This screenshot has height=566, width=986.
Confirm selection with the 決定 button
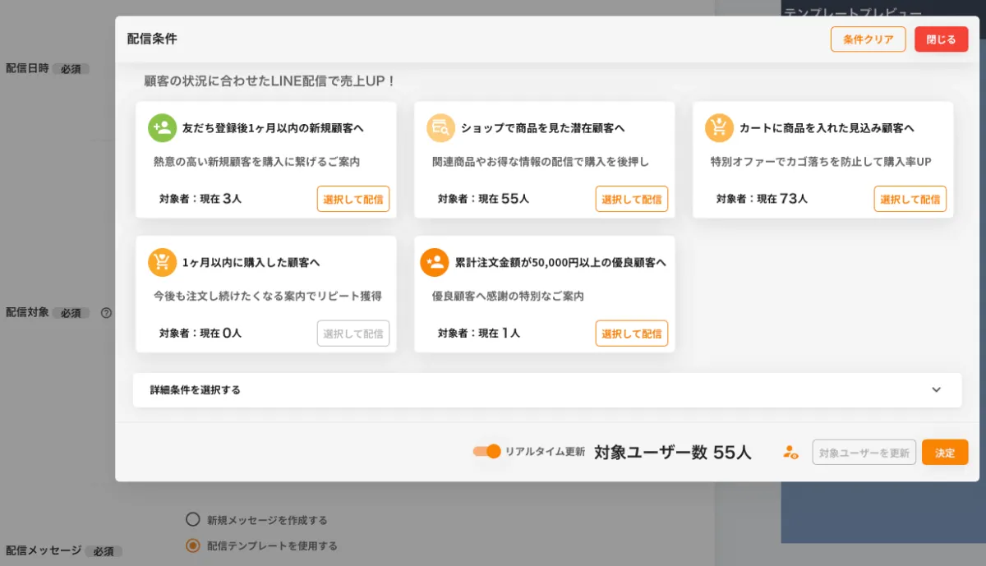coord(945,452)
